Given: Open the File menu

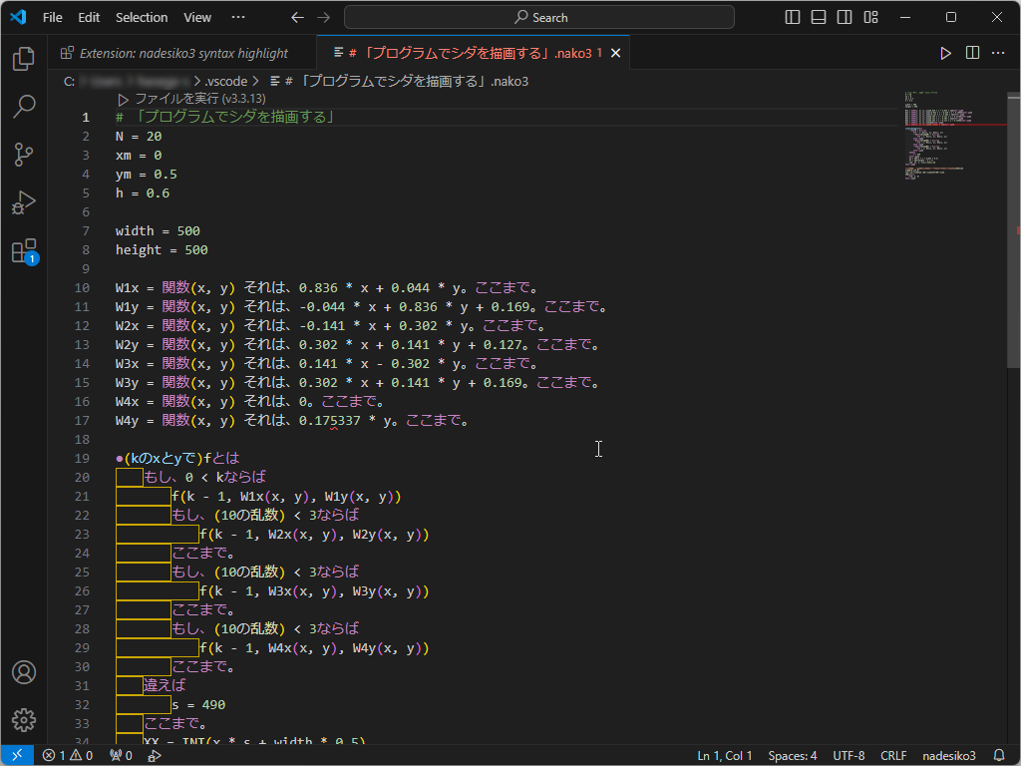Looking at the screenshot, I should tap(52, 17).
